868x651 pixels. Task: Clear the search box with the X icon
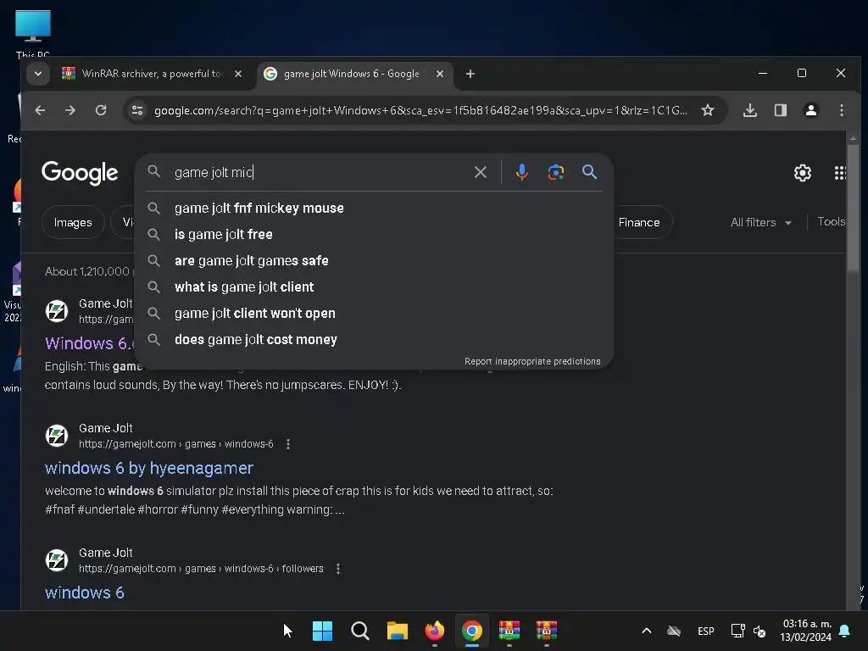[481, 172]
